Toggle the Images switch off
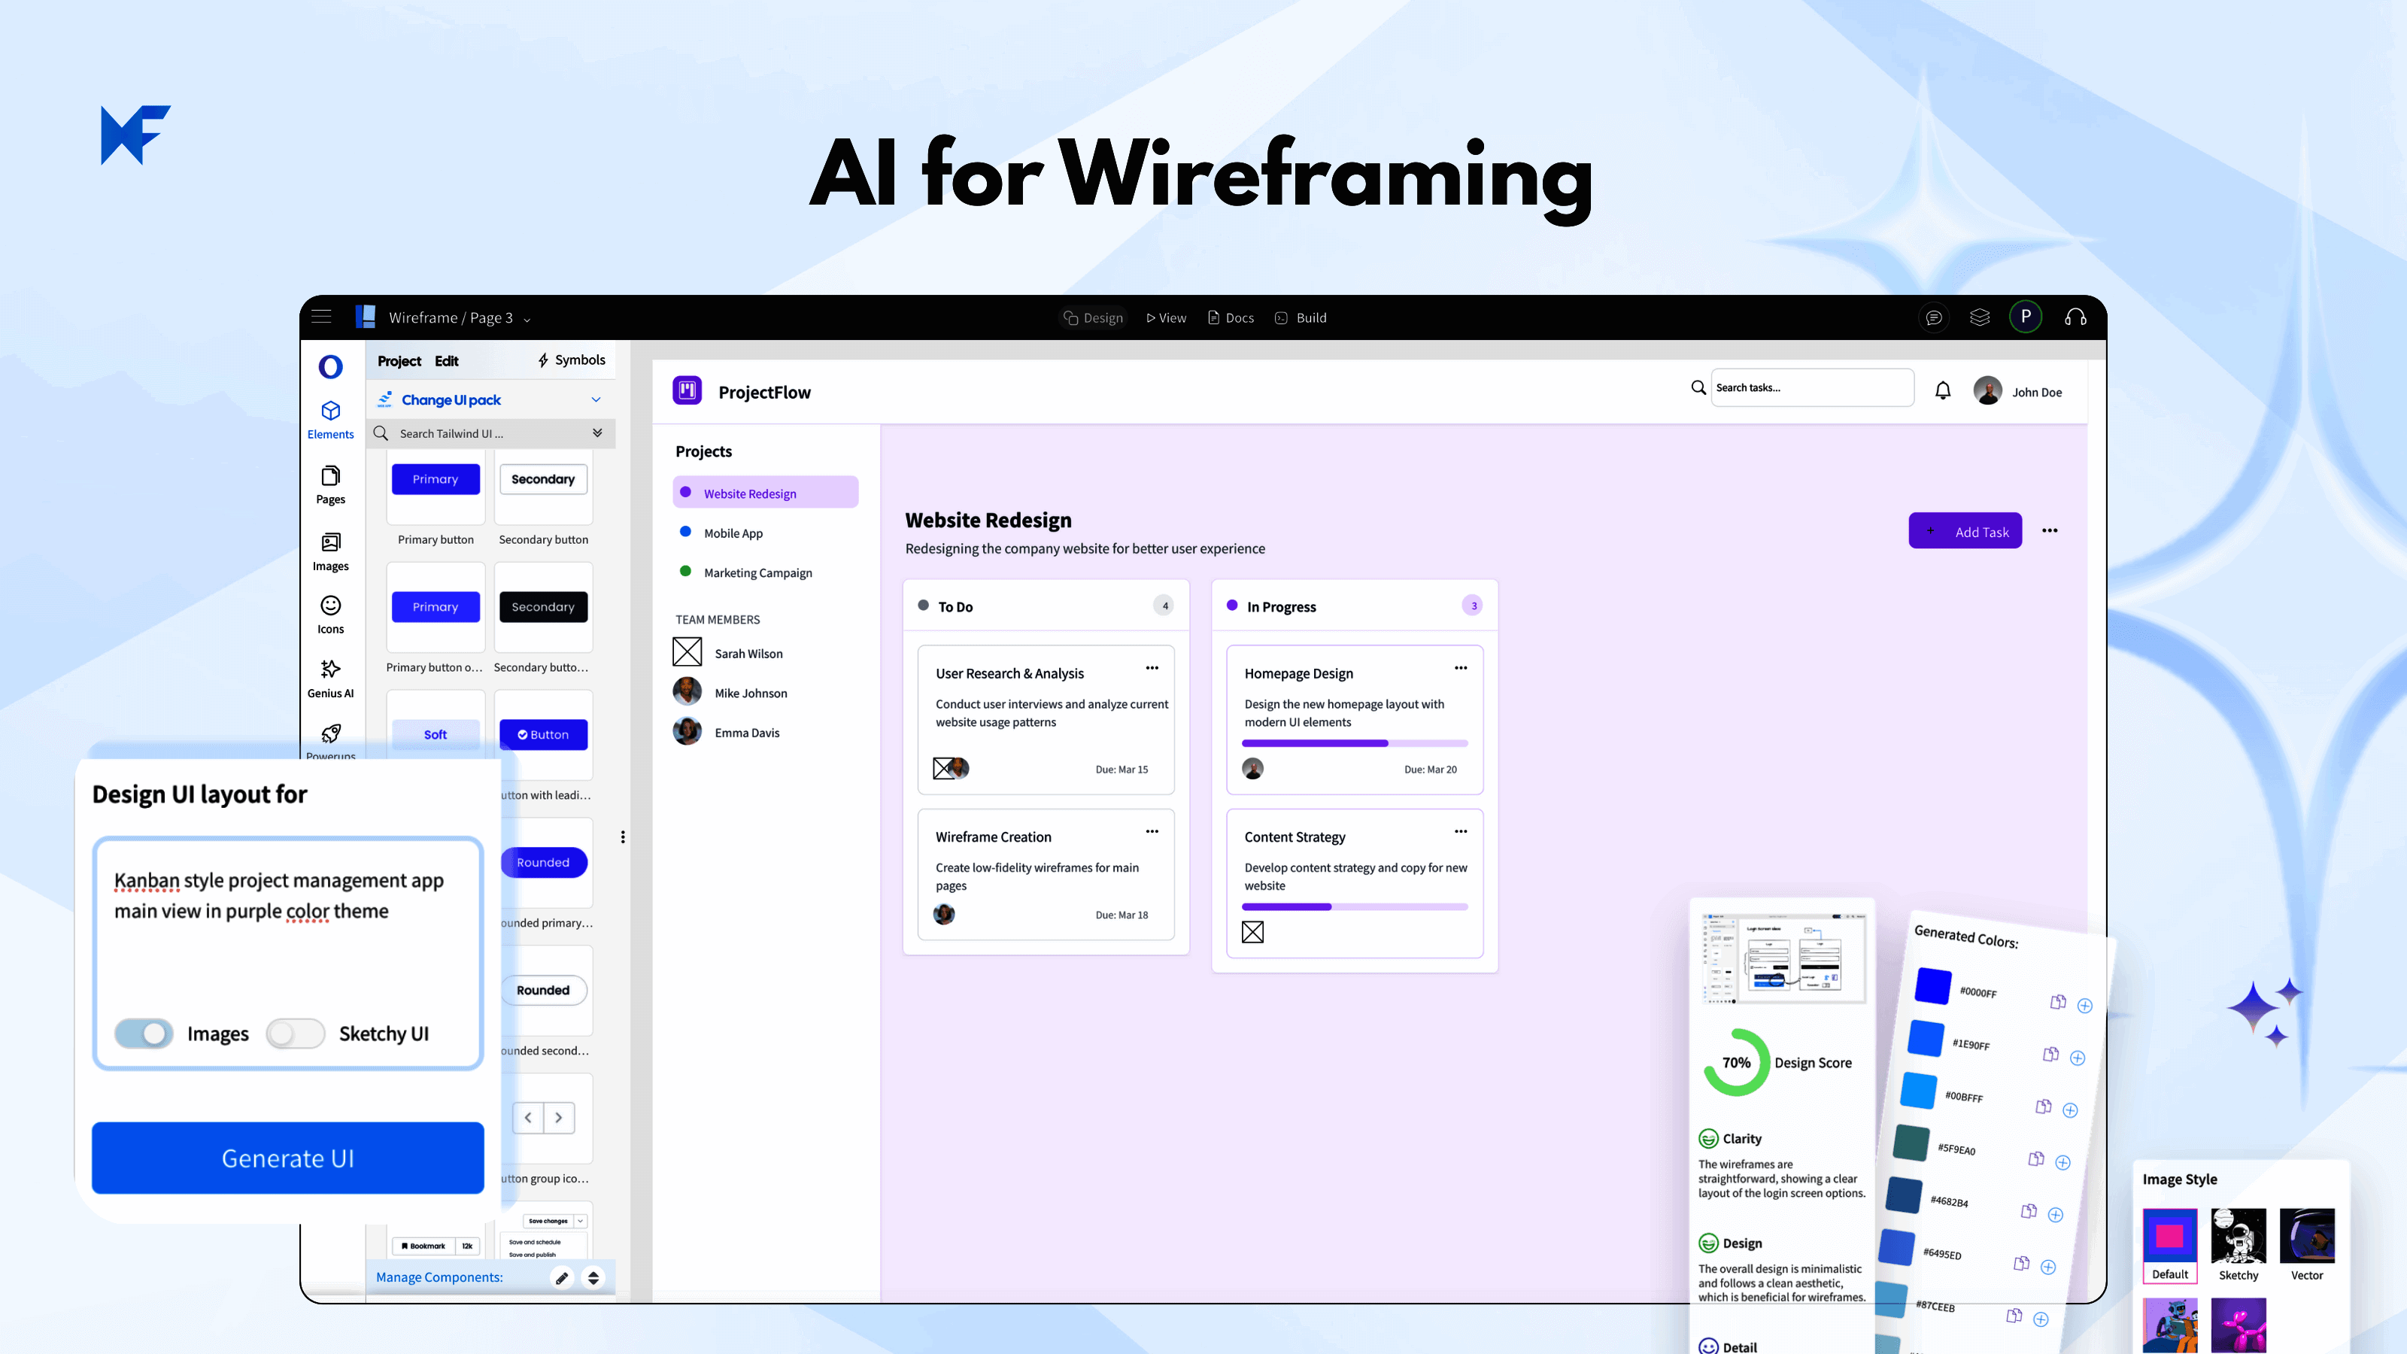Viewport: 2407px width, 1354px height. pyautogui.click(x=144, y=1034)
